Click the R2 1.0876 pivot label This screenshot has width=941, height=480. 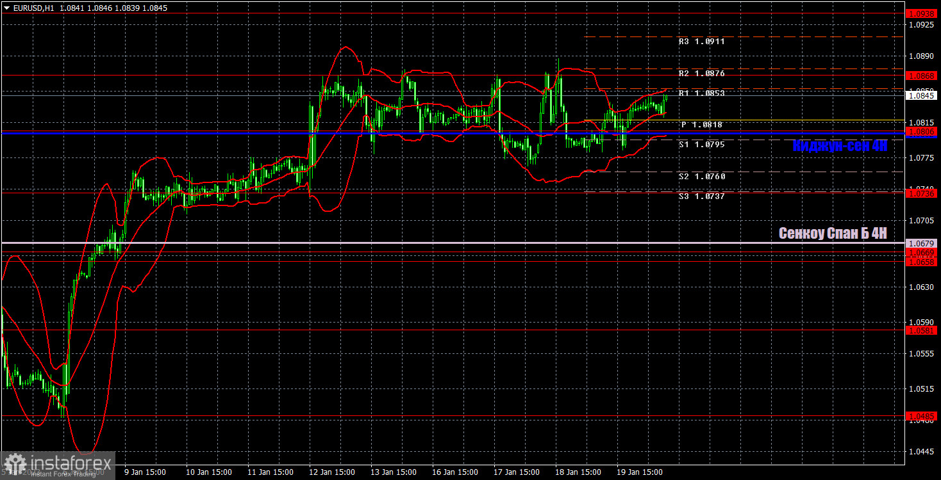pos(701,74)
